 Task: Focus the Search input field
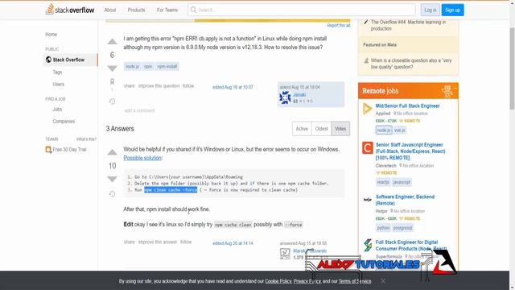tap(302, 10)
